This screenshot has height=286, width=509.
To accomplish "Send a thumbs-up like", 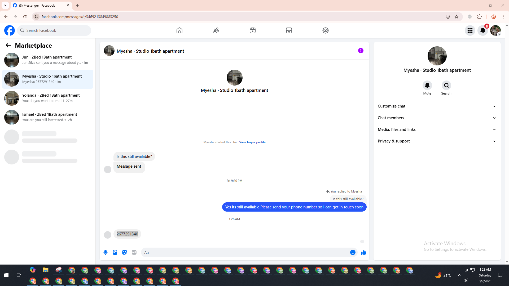I will click(363, 252).
